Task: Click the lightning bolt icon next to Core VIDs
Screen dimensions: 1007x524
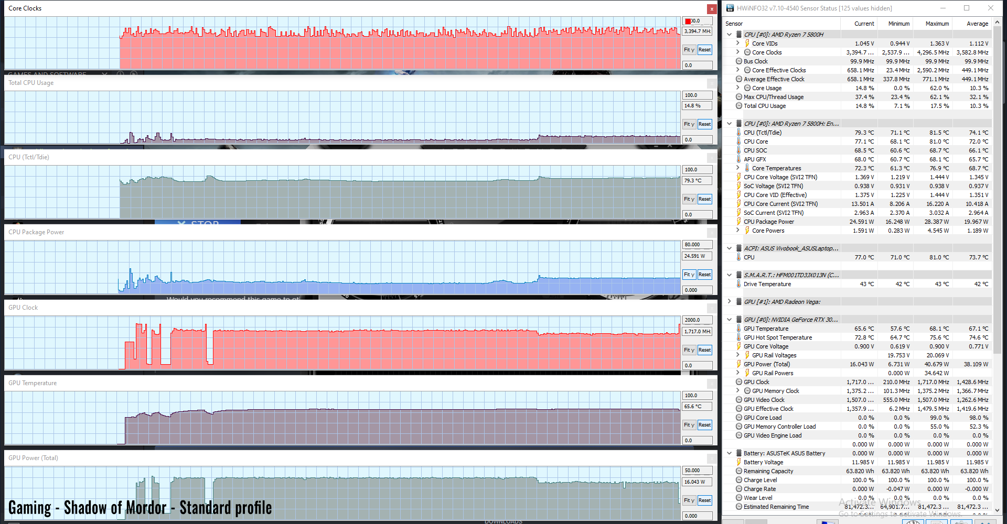Action: [747, 43]
